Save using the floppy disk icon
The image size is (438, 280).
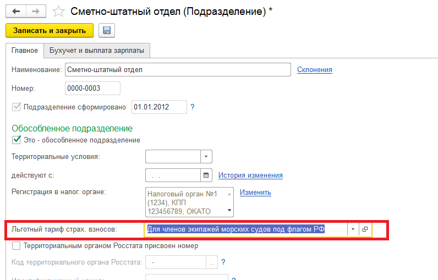[x=107, y=30]
